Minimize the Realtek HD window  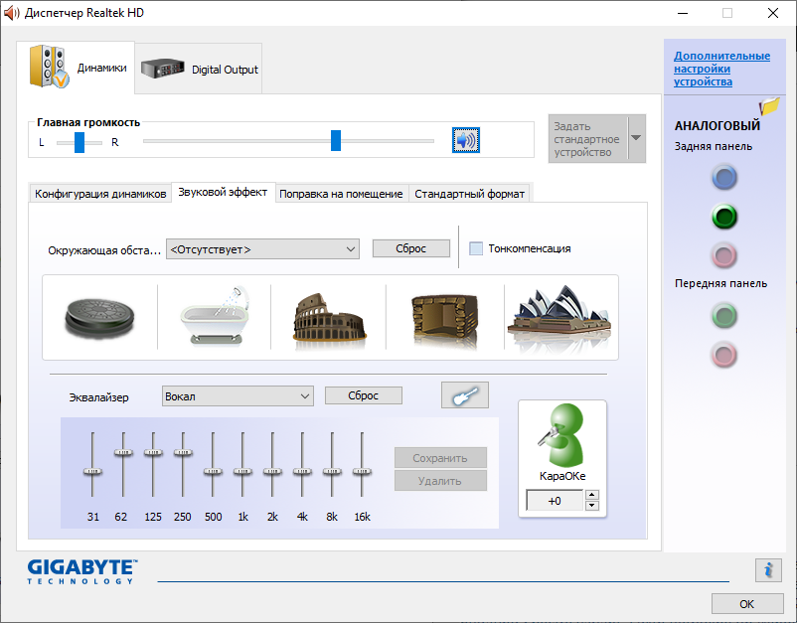(683, 13)
